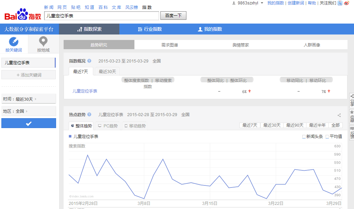Switch to the 人群画像 tab
Screen dimensions: 354x209
pyautogui.click(x=312, y=45)
